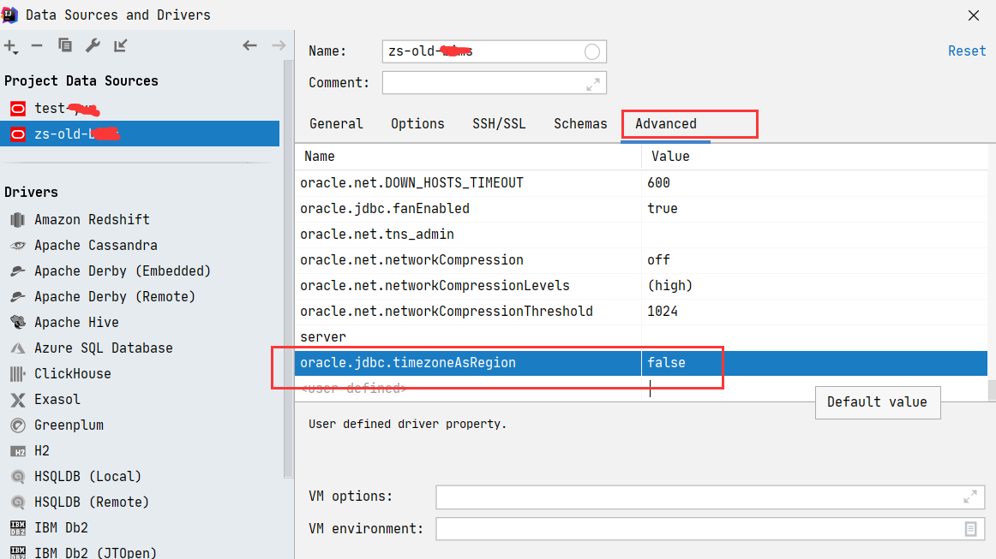This screenshot has height=559, width=996.
Task: Click the expand icon in VM options field
Action: pyautogui.click(x=970, y=497)
